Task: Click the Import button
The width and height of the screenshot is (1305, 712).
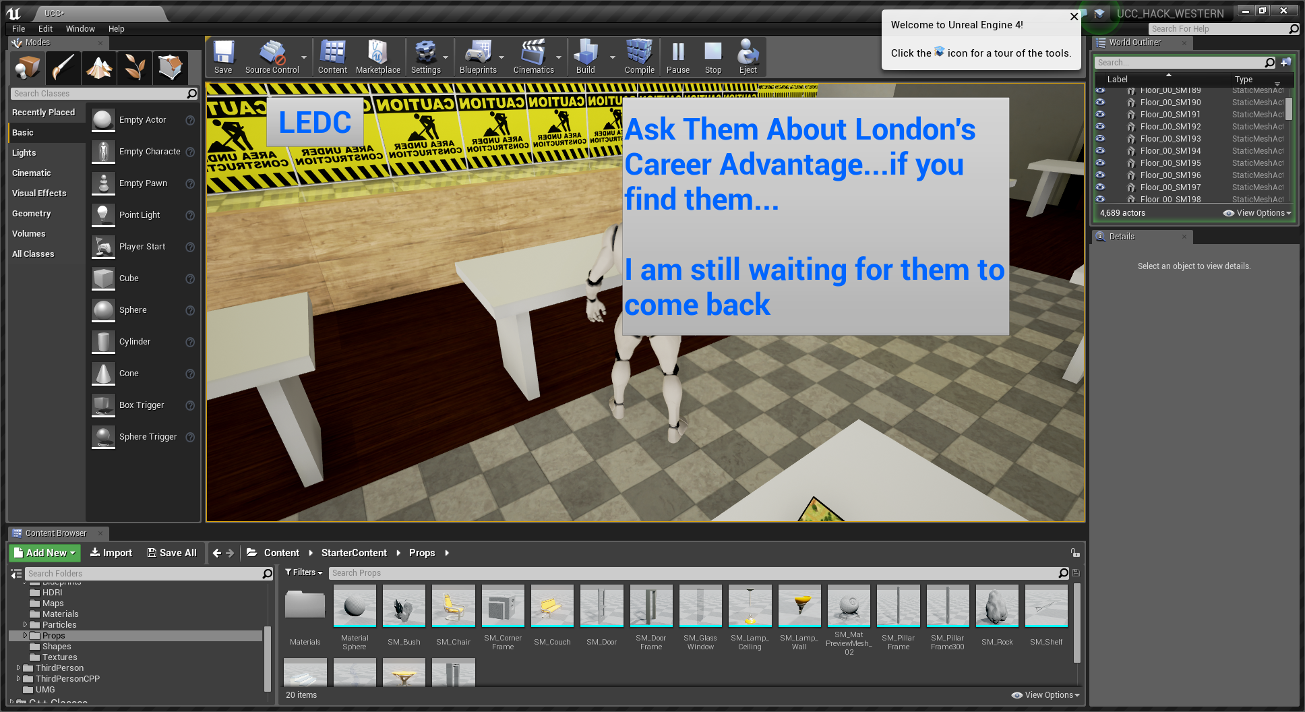Action: coord(111,553)
